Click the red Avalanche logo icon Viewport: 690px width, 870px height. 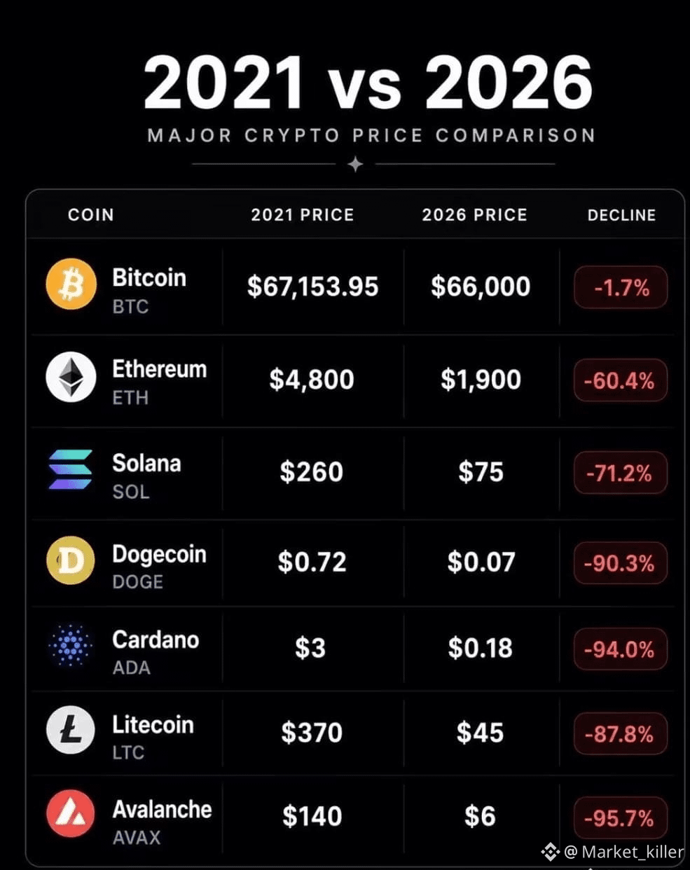click(x=71, y=815)
